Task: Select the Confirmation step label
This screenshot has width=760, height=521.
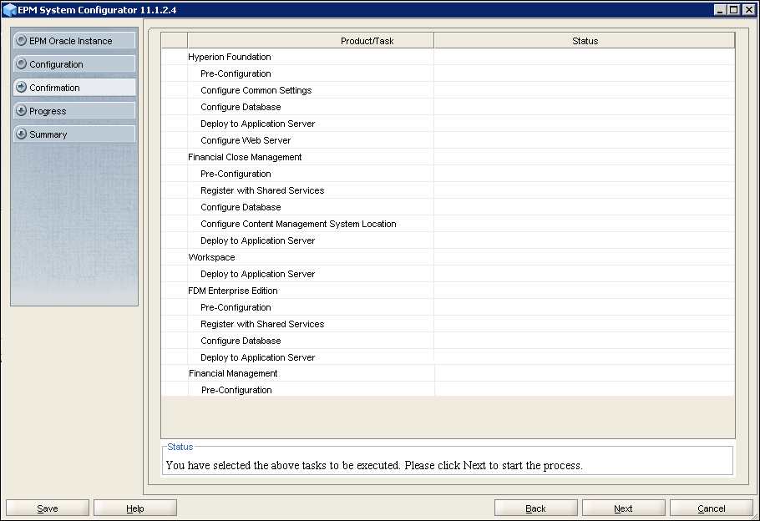Action: click(54, 88)
